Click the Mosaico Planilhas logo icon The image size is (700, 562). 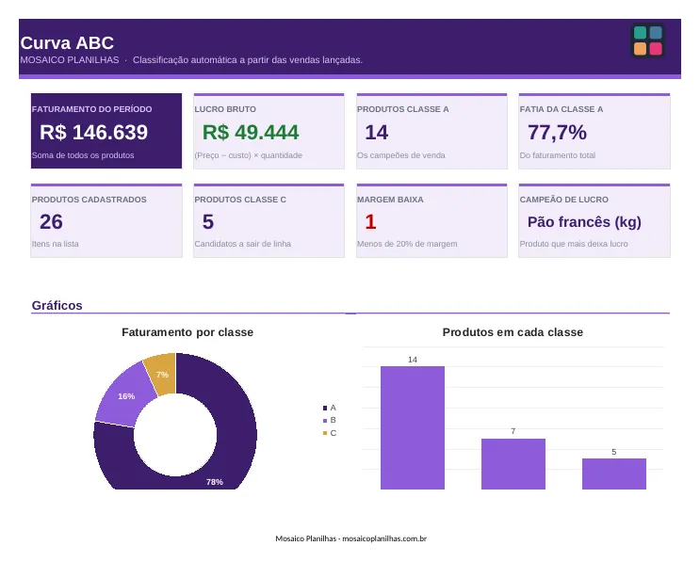[x=648, y=40]
